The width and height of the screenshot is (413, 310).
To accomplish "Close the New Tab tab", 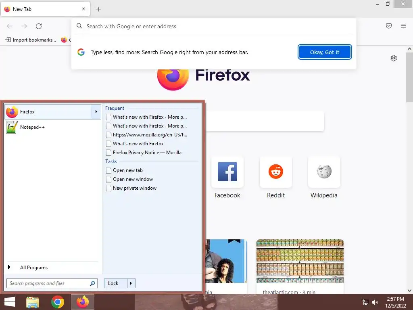I will pyautogui.click(x=83, y=9).
